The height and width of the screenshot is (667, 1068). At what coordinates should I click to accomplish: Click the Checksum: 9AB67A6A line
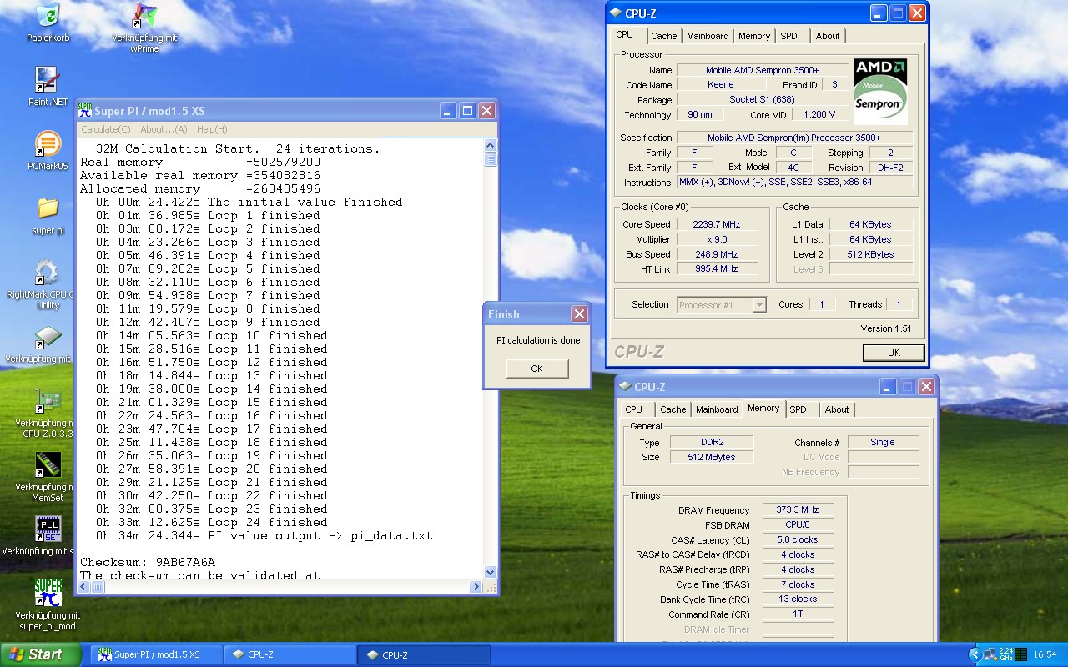(148, 562)
